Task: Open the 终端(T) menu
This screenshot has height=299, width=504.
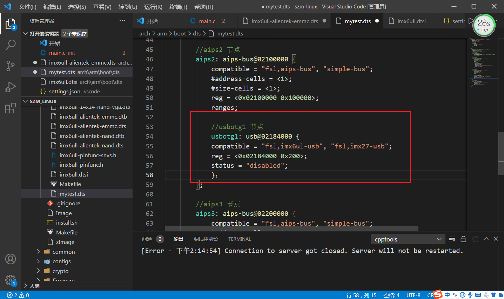Action: [178, 7]
